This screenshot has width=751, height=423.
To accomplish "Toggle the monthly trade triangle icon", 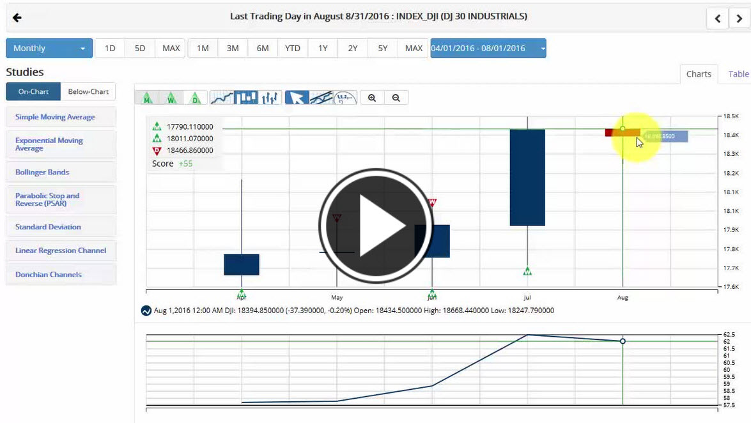I will [147, 98].
